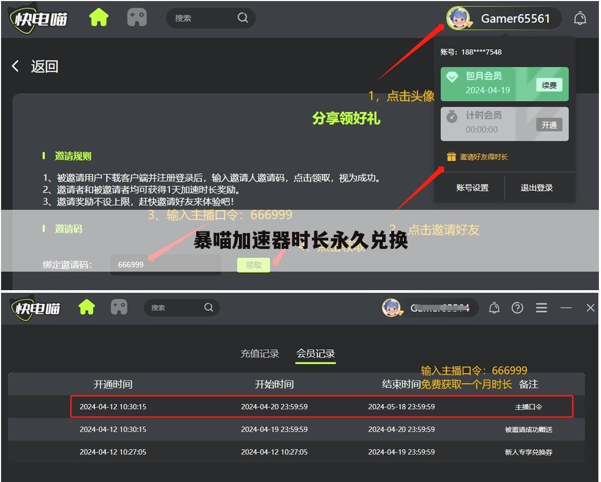Viewport: 601px width, 482px height.
Task: Switch to the 充值记录 tab
Action: pos(260,353)
